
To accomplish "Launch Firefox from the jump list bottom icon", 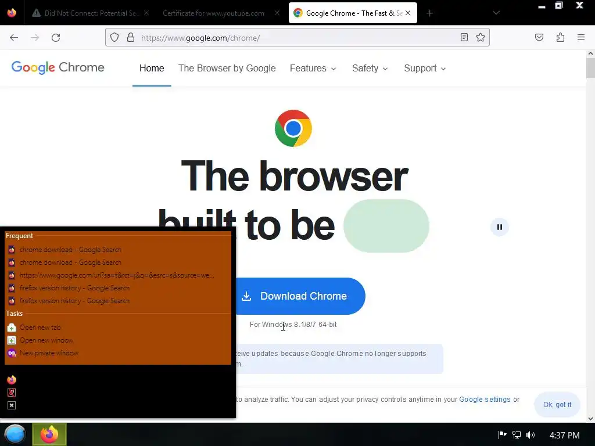I will click(x=12, y=380).
